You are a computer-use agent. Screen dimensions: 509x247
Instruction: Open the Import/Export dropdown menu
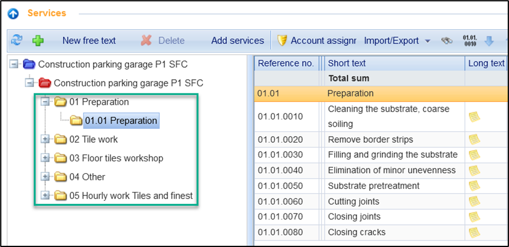397,41
